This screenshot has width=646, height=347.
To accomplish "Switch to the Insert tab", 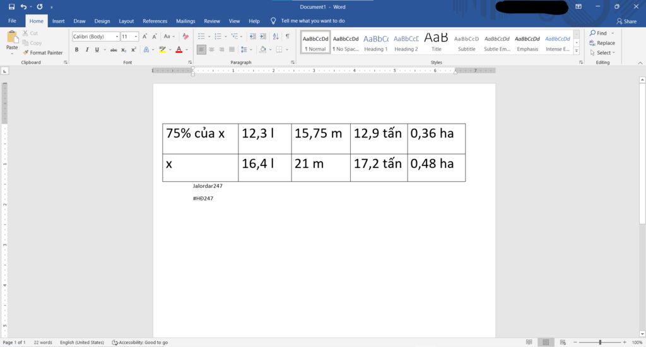I will 58,21.
